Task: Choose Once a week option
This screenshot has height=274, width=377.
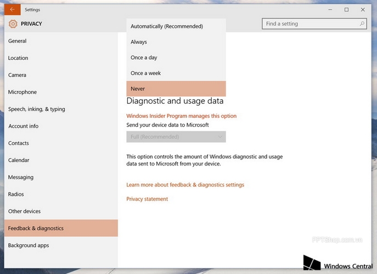Action: (x=176, y=73)
